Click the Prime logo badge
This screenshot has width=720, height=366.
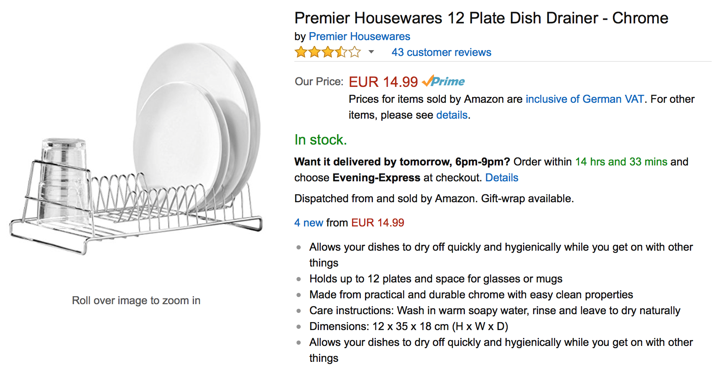(x=443, y=81)
